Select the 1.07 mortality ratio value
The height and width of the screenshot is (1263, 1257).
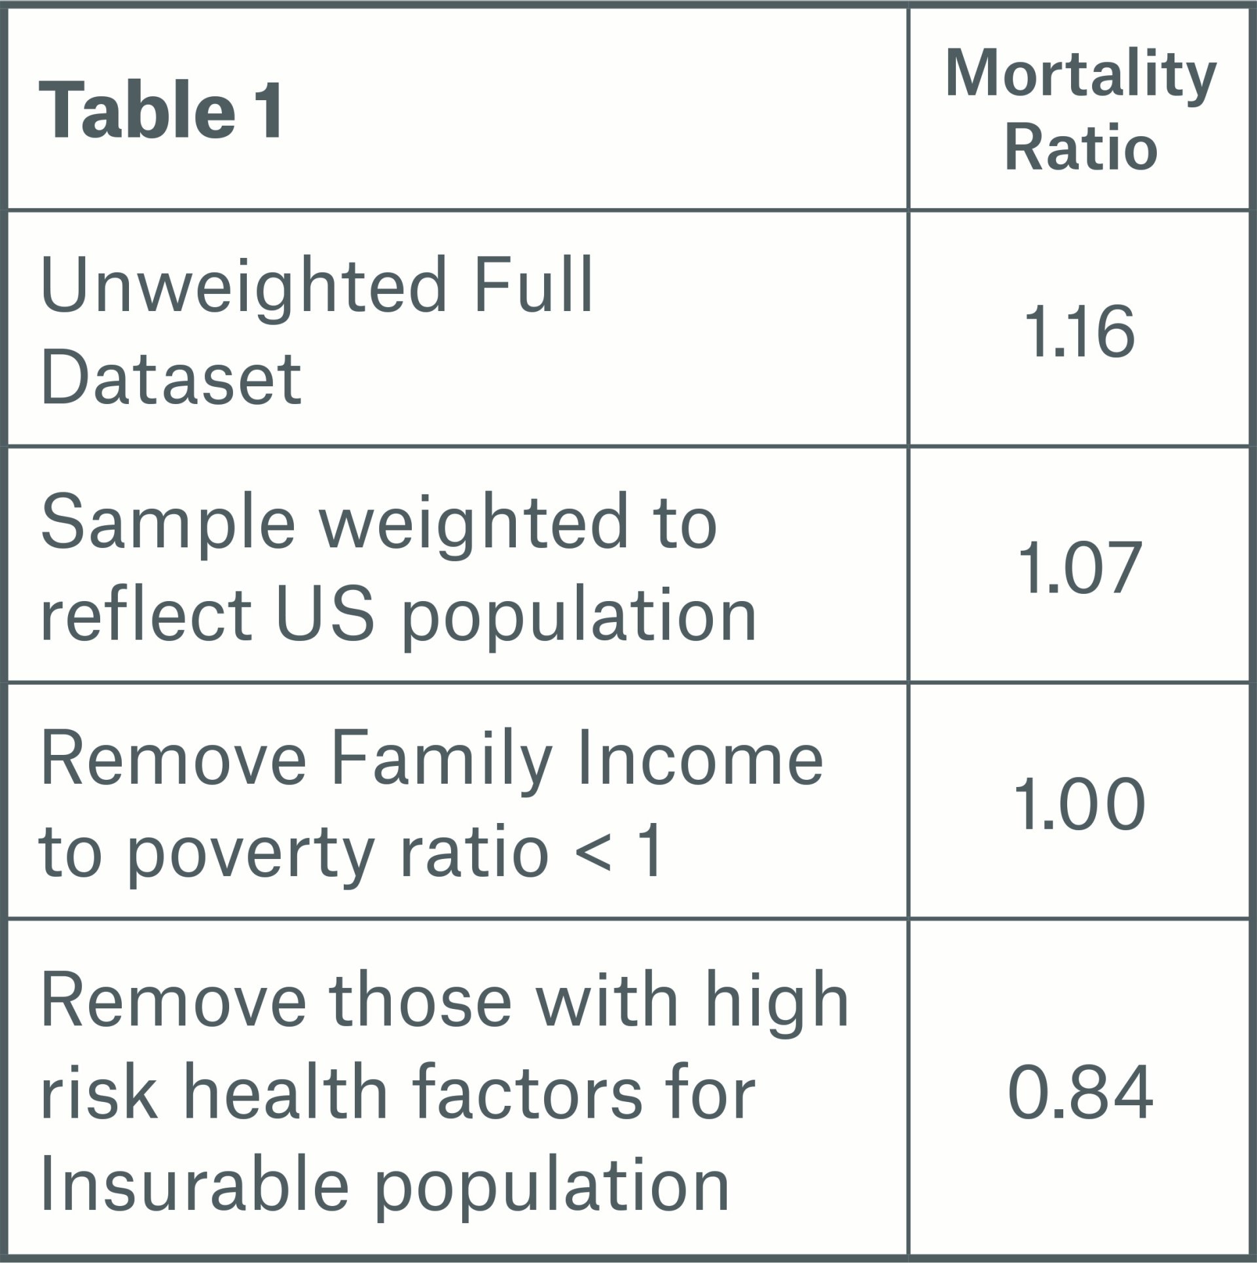coord(1082,568)
